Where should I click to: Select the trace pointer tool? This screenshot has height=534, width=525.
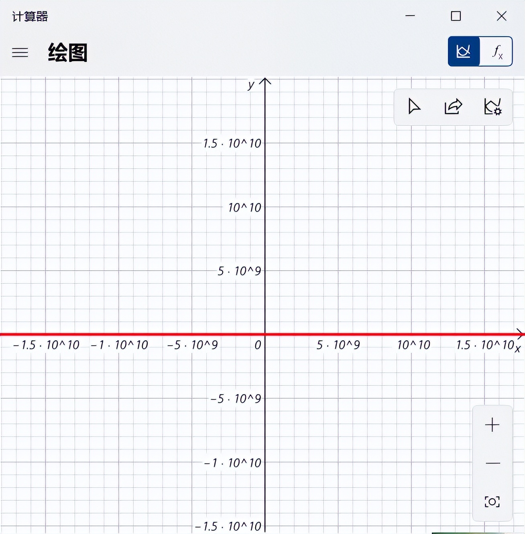click(x=414, y=107)
